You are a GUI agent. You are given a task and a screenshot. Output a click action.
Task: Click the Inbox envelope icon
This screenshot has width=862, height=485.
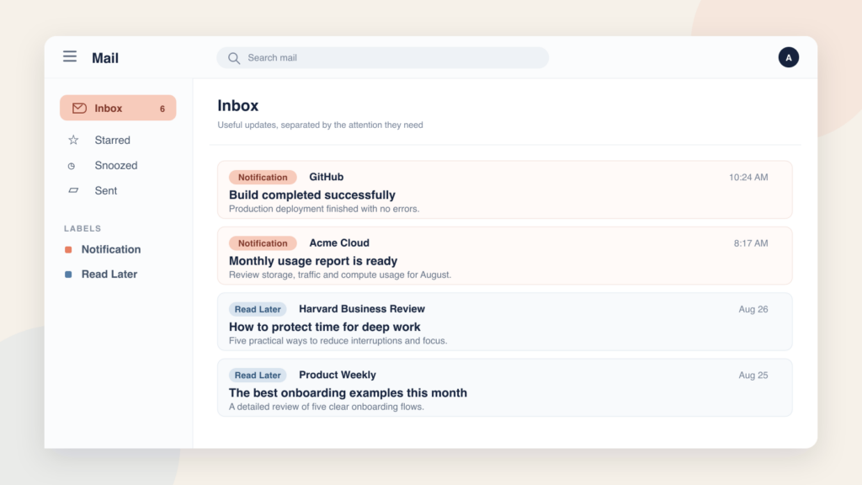pos(79,108)
